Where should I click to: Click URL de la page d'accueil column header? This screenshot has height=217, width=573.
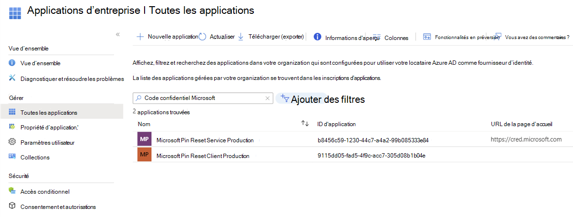tap(521, 124)
